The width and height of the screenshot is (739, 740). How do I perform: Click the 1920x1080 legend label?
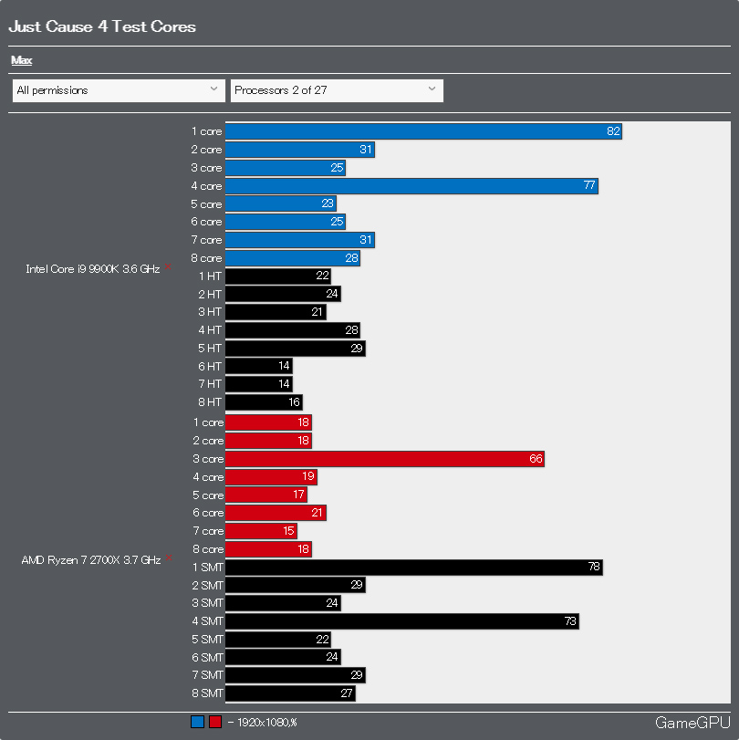(x=266, y=723)
